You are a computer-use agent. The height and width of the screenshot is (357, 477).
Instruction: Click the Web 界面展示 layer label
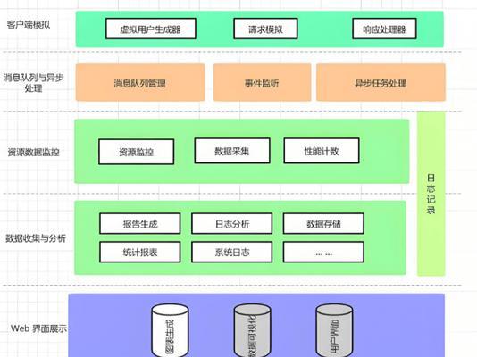[x=39, y=328]
